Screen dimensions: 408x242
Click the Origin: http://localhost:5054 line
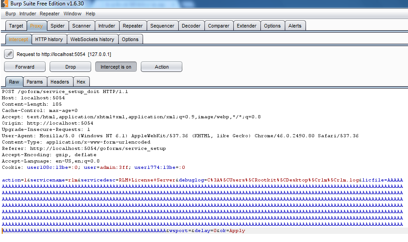(x=47, y=123)
